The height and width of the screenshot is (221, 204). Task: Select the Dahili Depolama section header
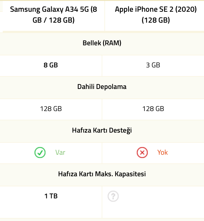point(102,87)
